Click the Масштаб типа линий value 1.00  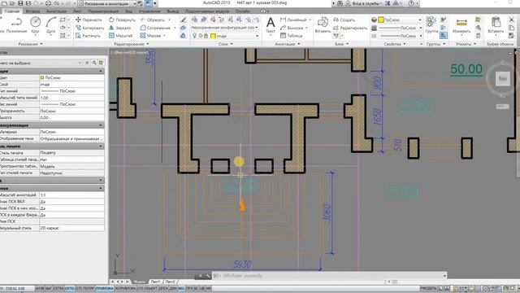click(x=71, y=98)
